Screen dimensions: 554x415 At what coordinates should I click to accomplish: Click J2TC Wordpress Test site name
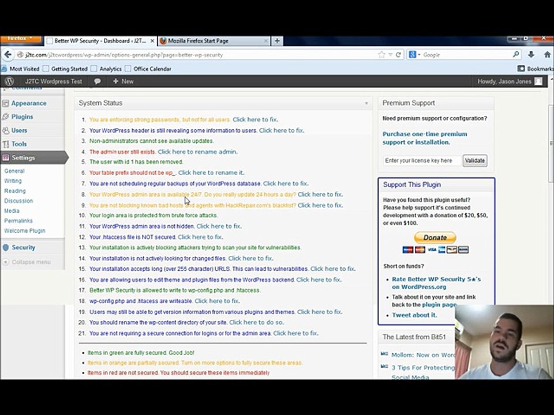[53, 81]
